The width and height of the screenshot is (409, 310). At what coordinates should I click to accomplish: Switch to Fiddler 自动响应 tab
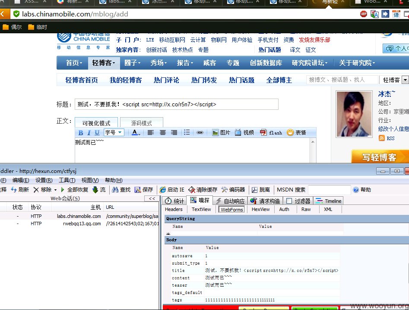230,201
